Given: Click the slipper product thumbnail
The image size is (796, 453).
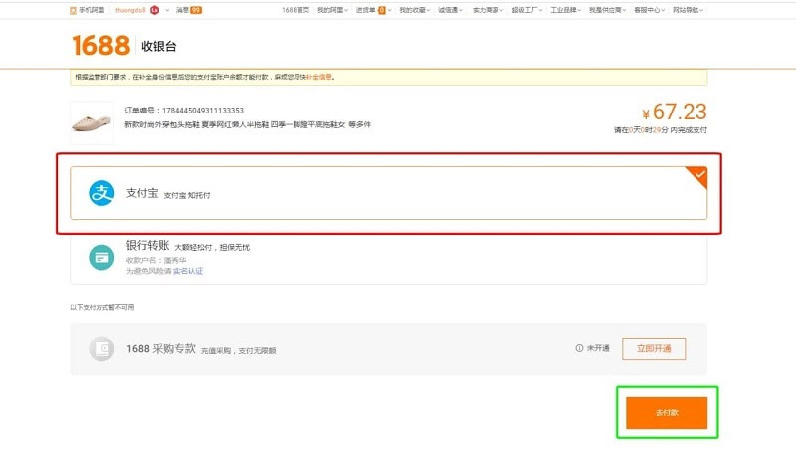Looking at the screenshot, I should coord(92,122).
